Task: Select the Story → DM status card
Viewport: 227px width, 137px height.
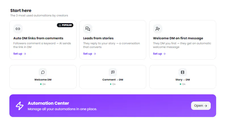Action: 182,77
